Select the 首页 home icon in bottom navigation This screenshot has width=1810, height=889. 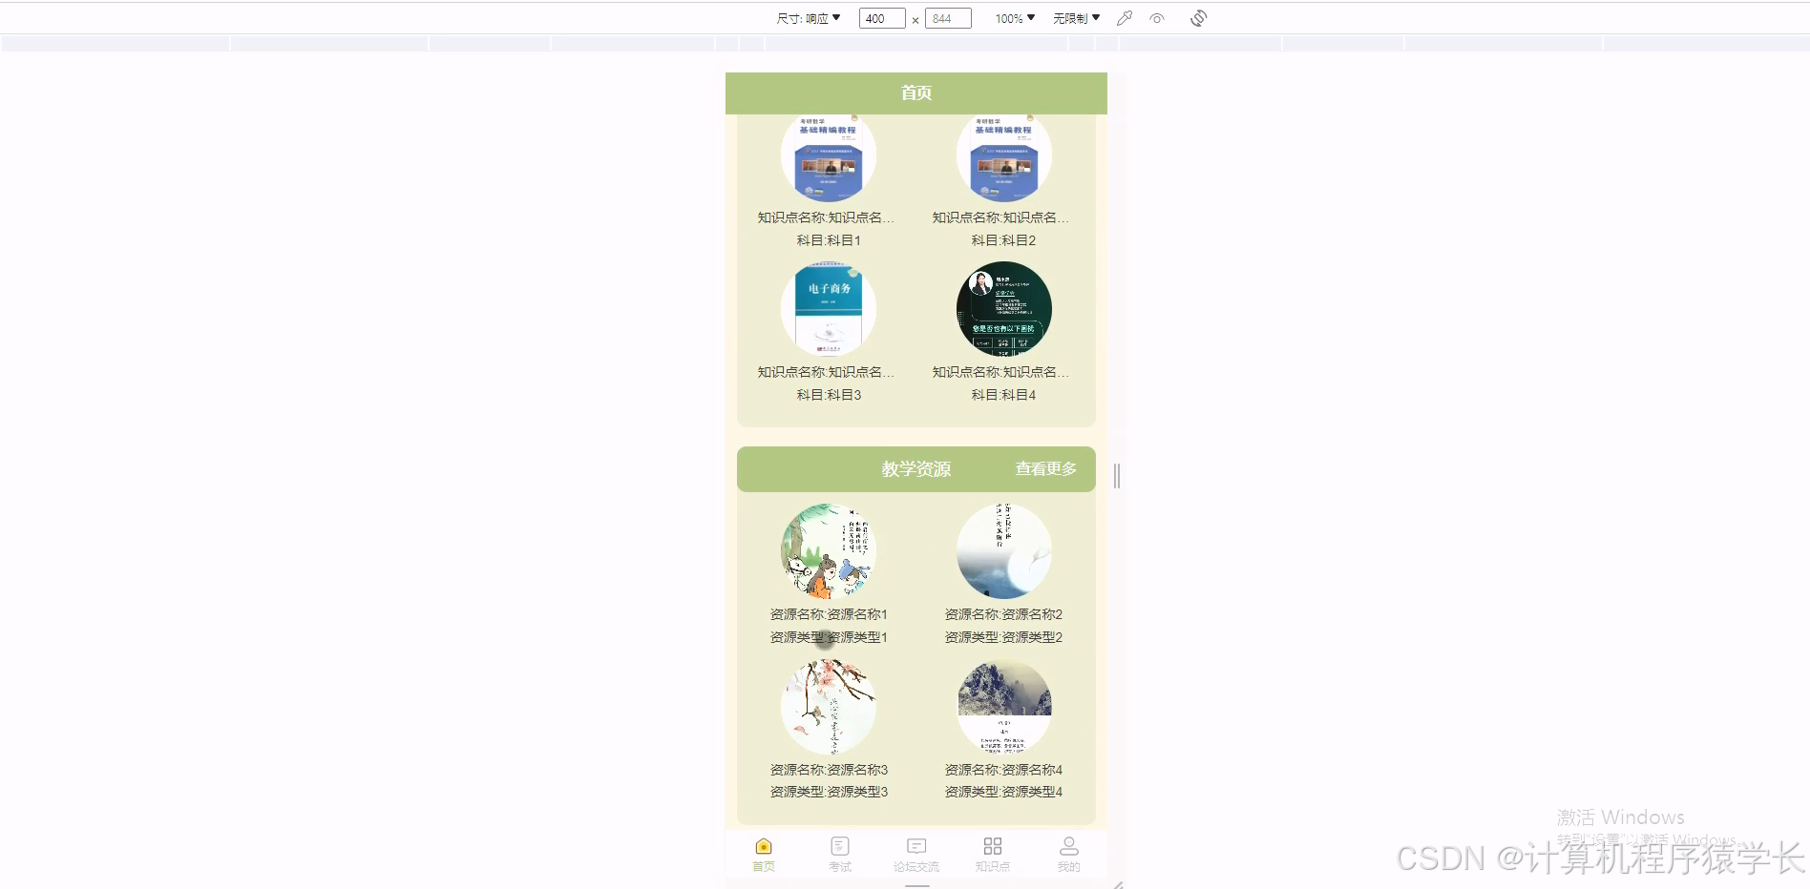click(x=762, y=845)
